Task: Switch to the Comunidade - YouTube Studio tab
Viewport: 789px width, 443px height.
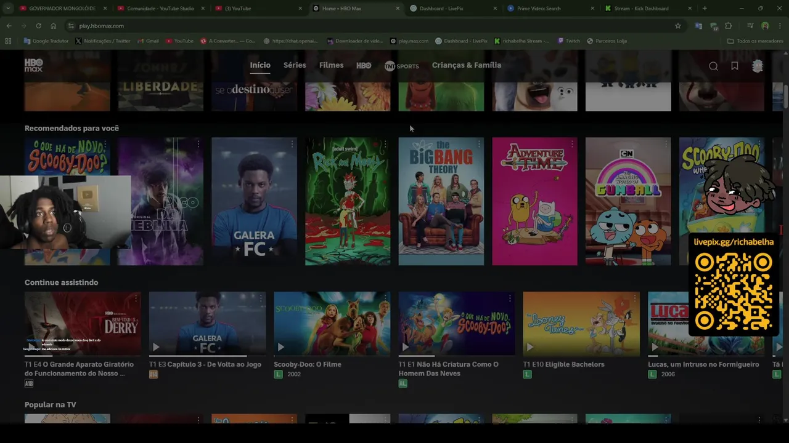Action: pos(160,9)
